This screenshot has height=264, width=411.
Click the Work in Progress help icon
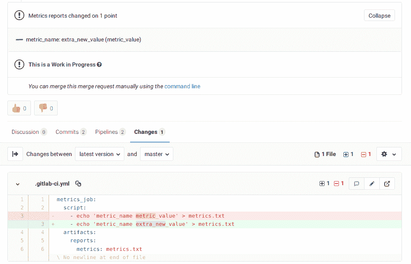point(99,64)
